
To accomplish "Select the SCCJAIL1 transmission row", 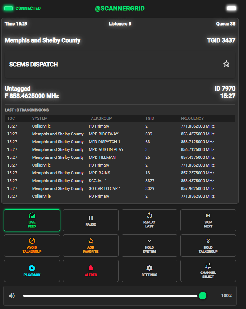I will coord(120,181).
